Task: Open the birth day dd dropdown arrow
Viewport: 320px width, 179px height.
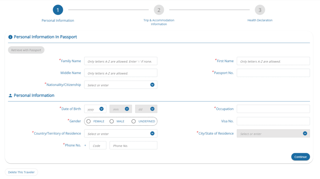Action: [152, 109]
